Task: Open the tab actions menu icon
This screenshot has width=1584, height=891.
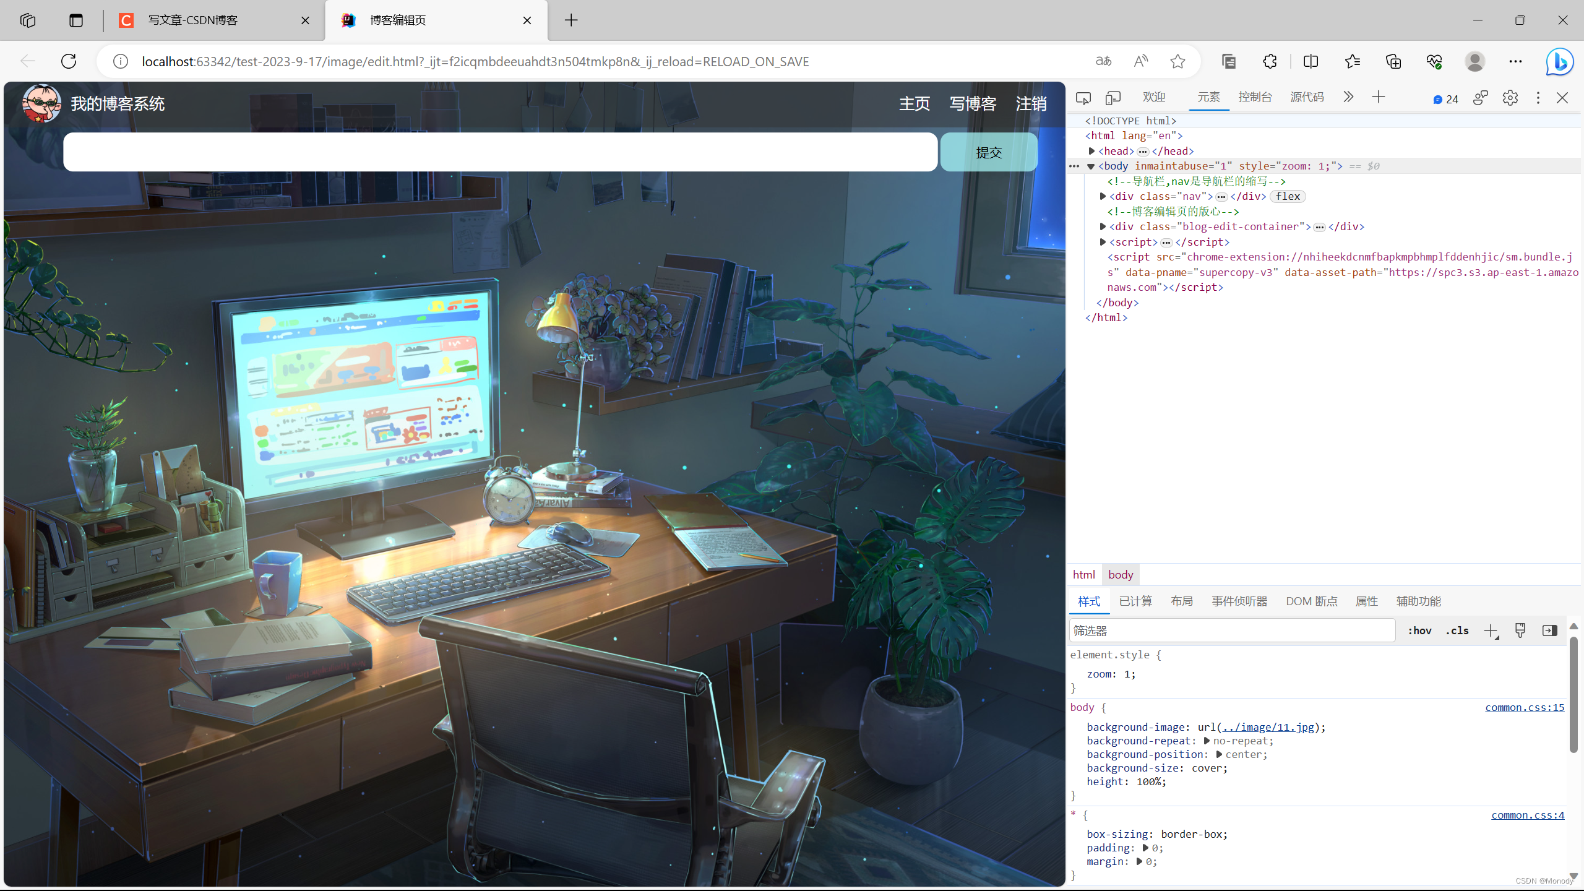Action: pos(75,20)
